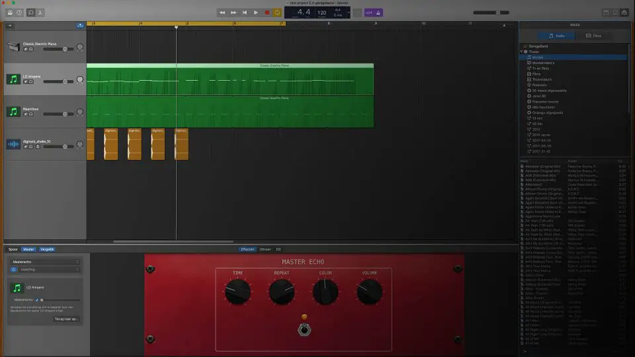Screen dimensions: 635x357
Task: Start playback with the Play button
Action: pyautogui.click(x=256, y=13)
